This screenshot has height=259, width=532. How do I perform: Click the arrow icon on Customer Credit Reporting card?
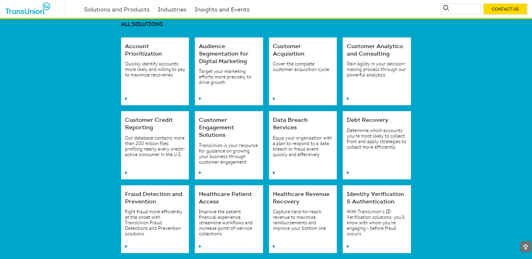[126, 173]
